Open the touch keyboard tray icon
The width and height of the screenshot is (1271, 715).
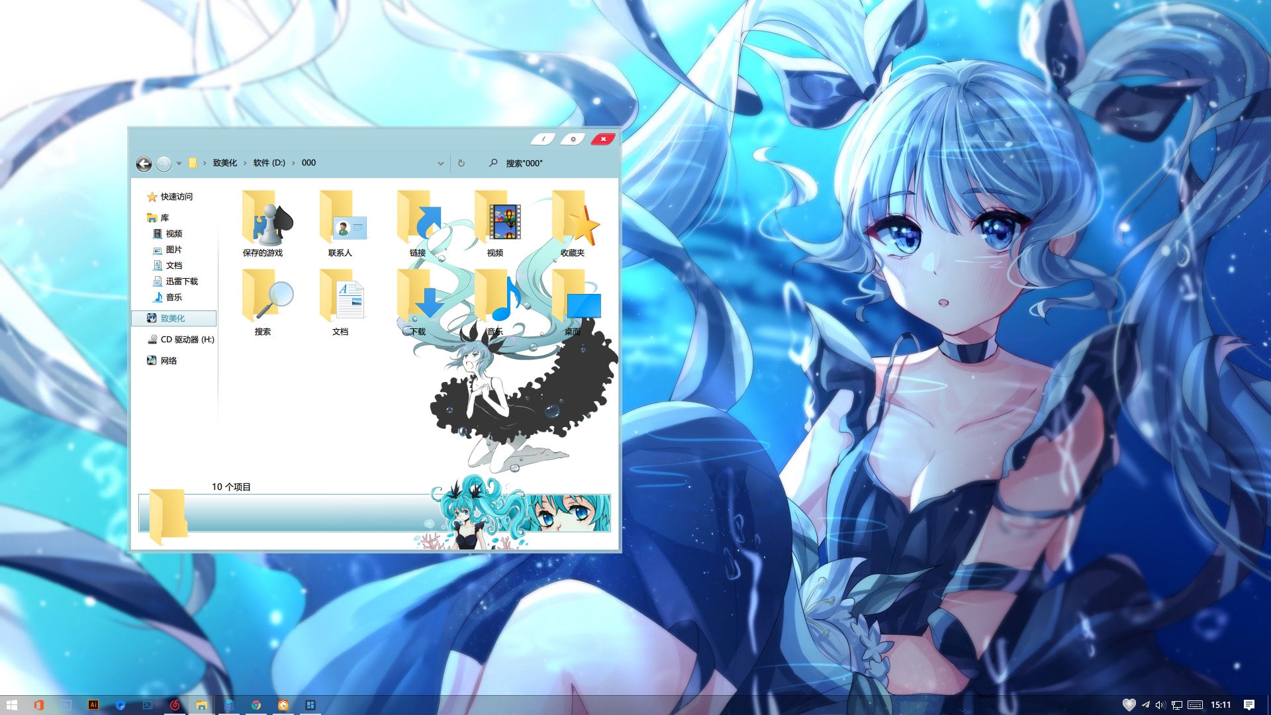(x=1195, y=705)
